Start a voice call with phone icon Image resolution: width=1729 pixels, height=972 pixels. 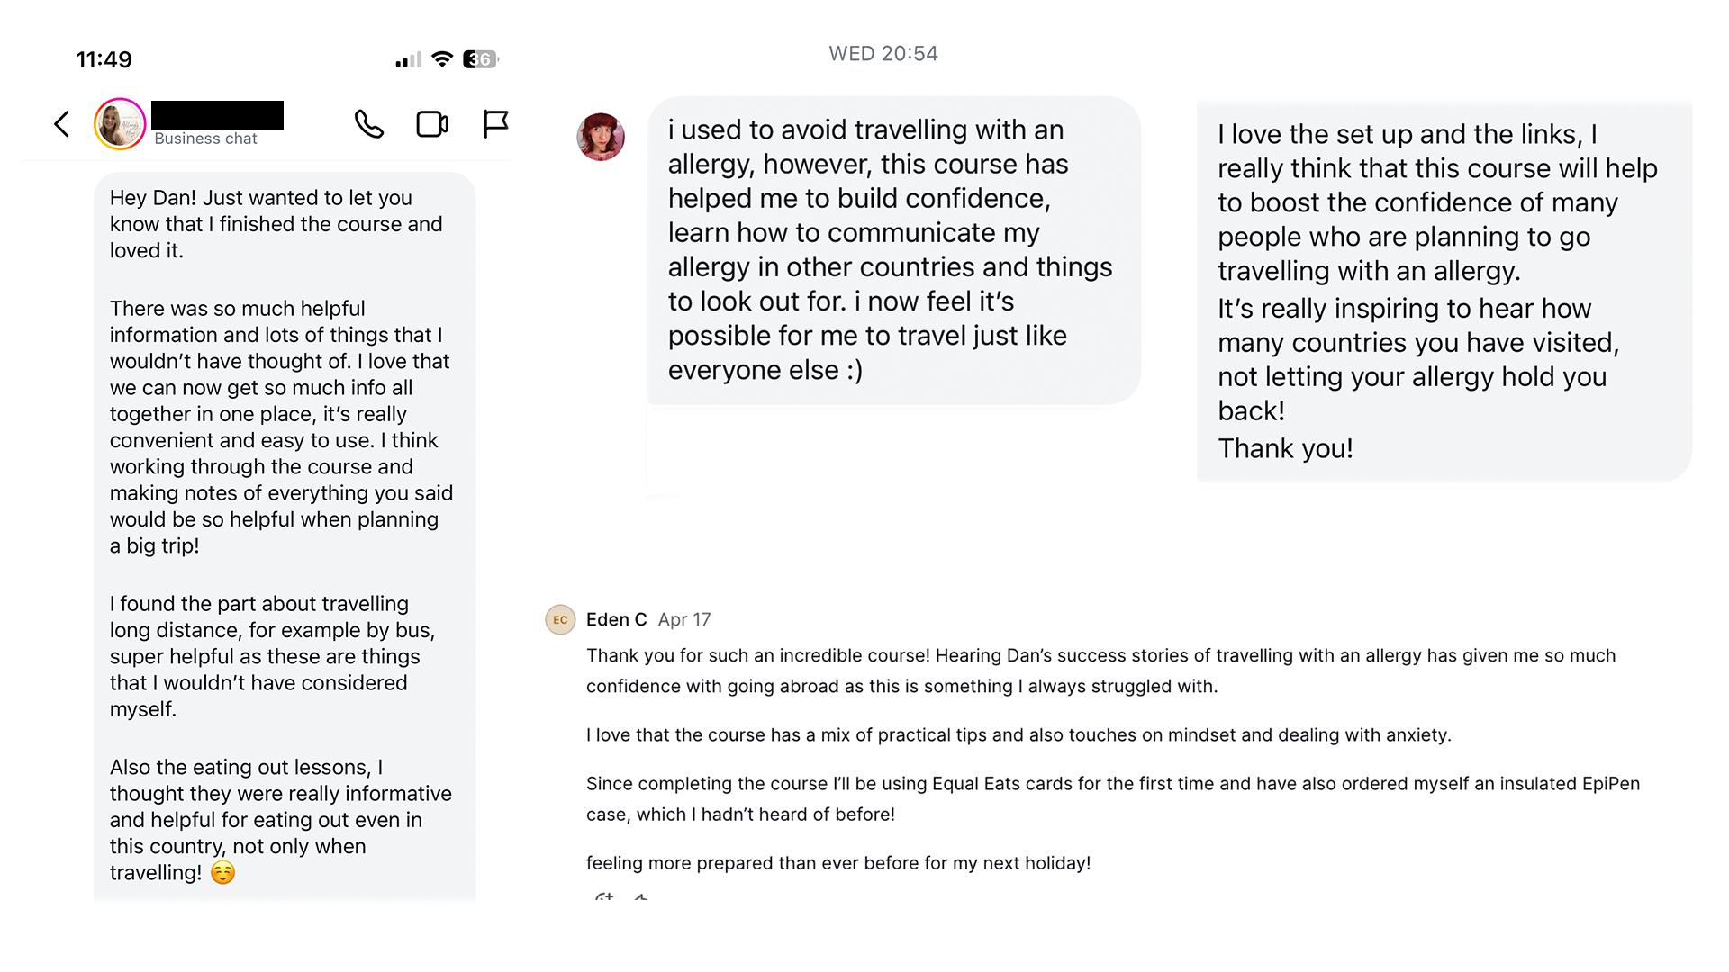369,124
